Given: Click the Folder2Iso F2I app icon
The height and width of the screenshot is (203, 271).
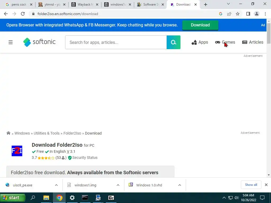Looking at the screenshot, I should (x=17, y=151).
